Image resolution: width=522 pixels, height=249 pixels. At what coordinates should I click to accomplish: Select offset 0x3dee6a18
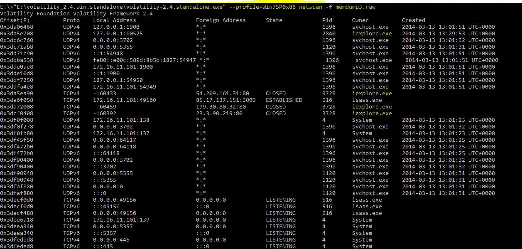tap(17, 219)
